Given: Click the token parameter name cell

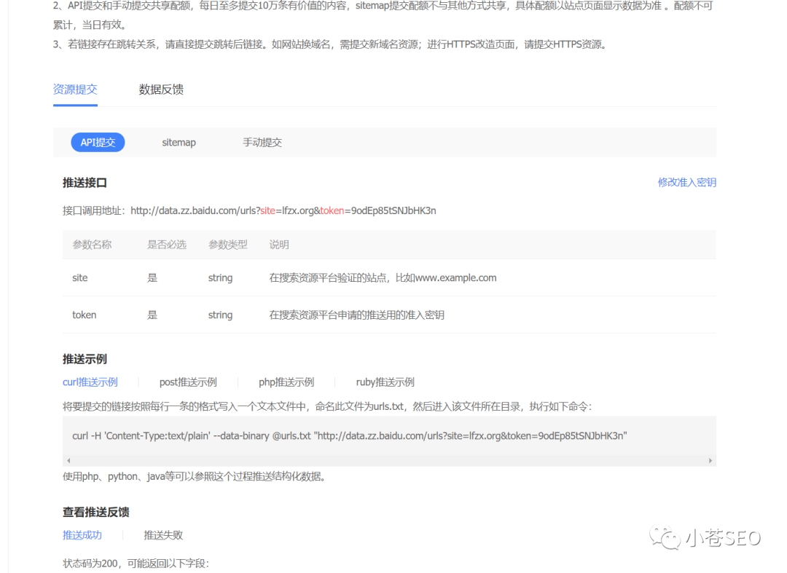Looking at the screenshot, I should [85, 315].
